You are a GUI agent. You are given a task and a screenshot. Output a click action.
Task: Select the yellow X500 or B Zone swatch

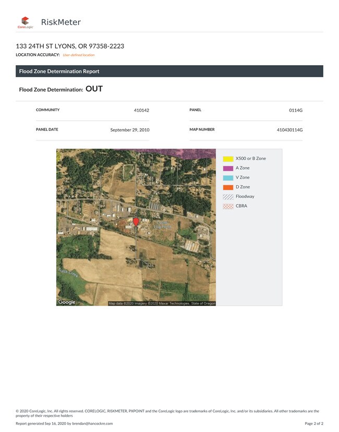(228, 159)
